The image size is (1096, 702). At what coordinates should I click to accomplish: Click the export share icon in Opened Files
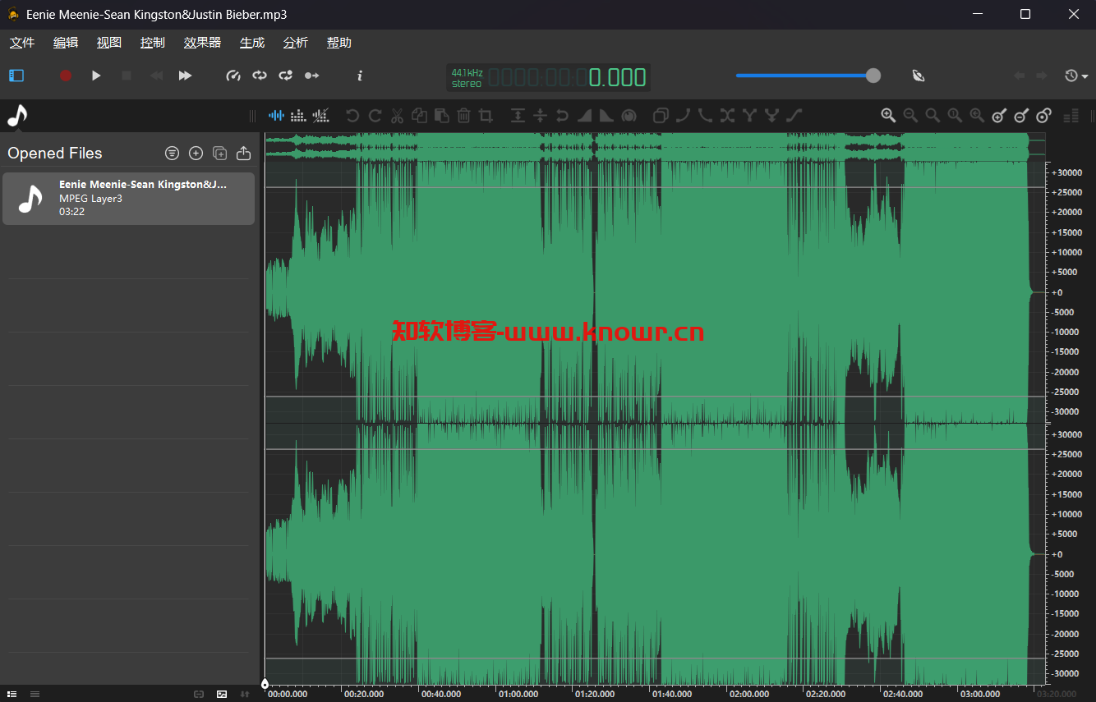(243, 153)
